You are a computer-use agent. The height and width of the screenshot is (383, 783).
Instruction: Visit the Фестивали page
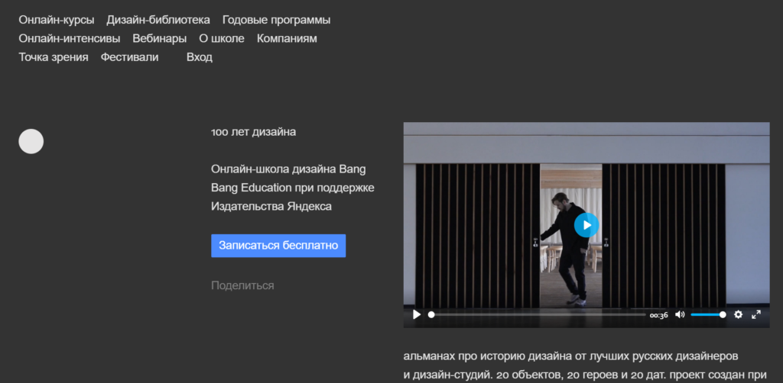coord(130,57)
